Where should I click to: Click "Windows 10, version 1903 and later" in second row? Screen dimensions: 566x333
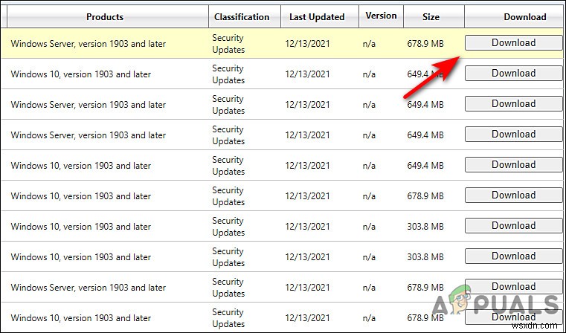click(81, 74)
